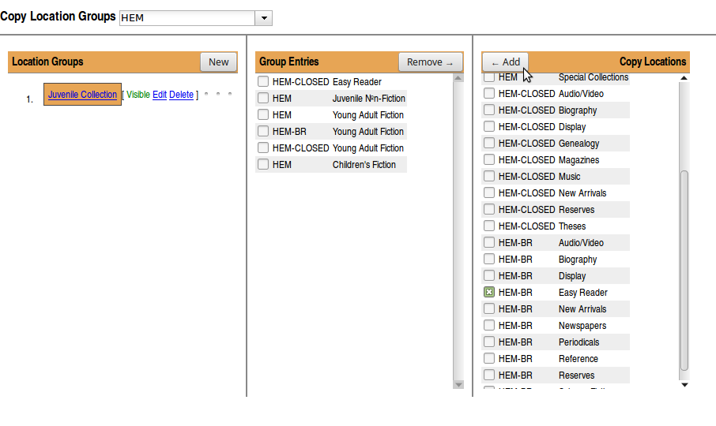The image size is (716, 426).
Task: Click 'Periodicals' copy location text
Action: (578, 342)
